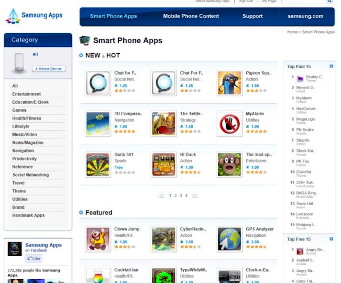
Task: Select the MyAlarm app icon
Action: point(229,124)
